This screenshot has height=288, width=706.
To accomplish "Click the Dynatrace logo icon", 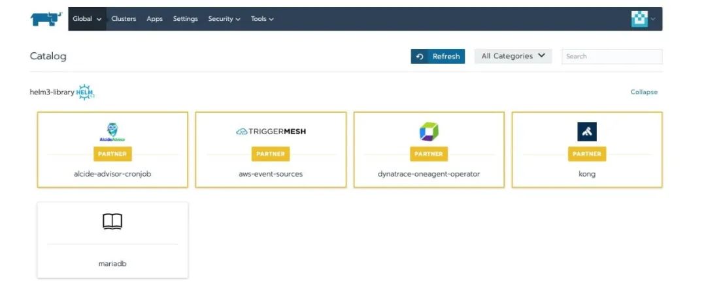I will tap(429, 132).
